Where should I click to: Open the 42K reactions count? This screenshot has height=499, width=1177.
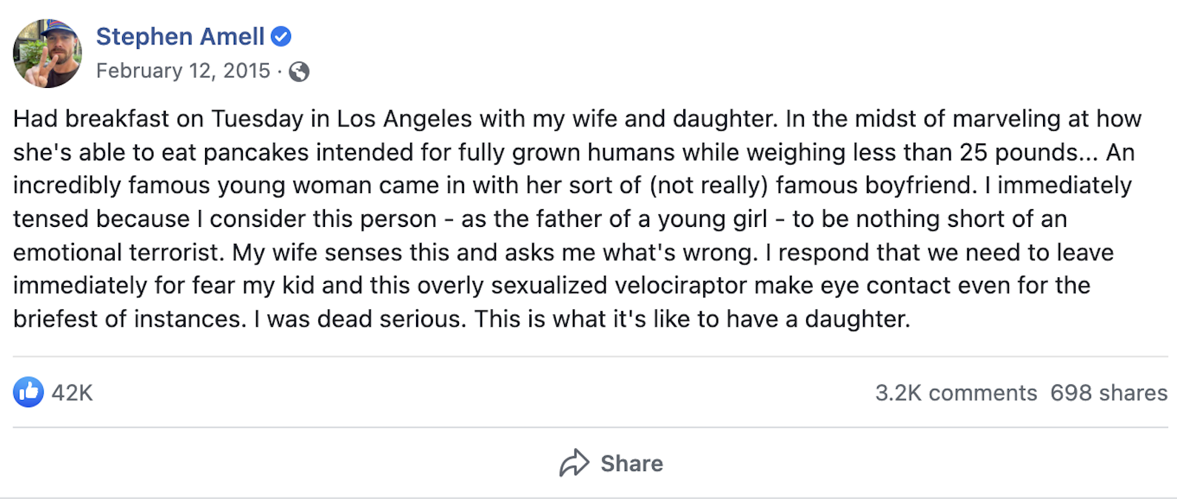coord(73,393)
